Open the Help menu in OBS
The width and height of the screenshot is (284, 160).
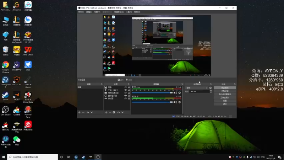pyautogui.click(x=137, y=12)
